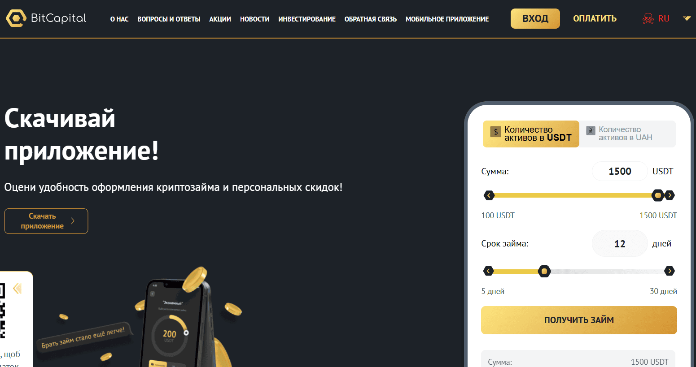Increase the loan sum with the right arrow

coord(670,195)
